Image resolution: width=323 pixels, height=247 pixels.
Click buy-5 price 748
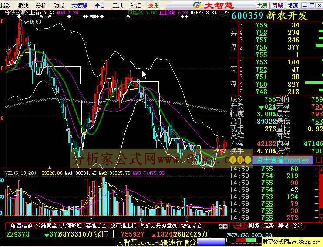[261, 92]
